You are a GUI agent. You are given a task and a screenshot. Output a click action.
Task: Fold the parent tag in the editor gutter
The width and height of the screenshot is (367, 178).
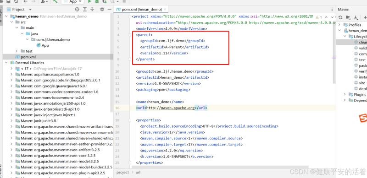130,35
